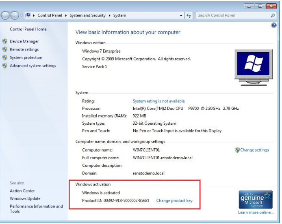Viewport: 282px width, 224px height.
Task: Expand the arrow before Control Panel breadcrumb
Action: (x=34, y=15)
